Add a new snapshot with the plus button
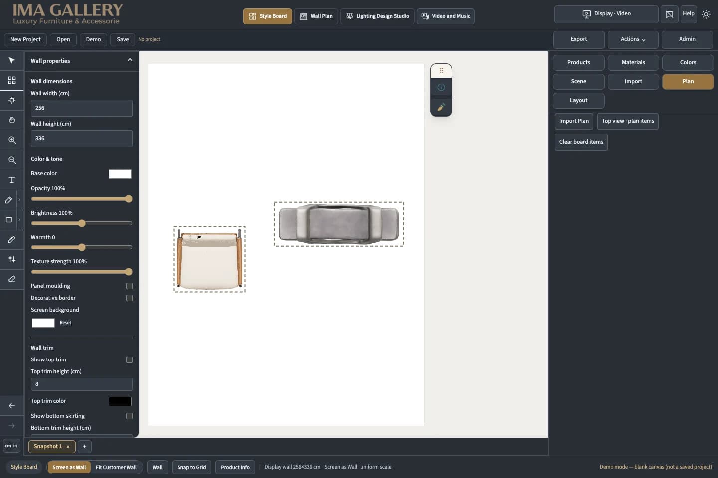This screenshot has width=718, height=478. click(x=85, y=446)
